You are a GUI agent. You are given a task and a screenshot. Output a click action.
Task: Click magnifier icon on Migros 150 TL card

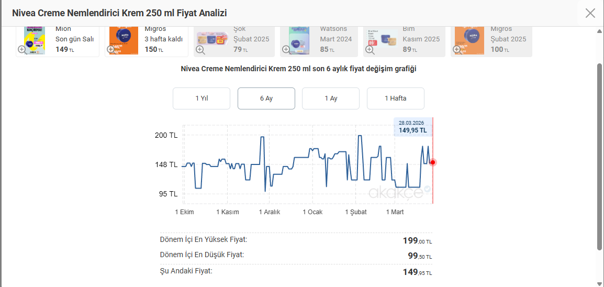(x=111, y=50)
